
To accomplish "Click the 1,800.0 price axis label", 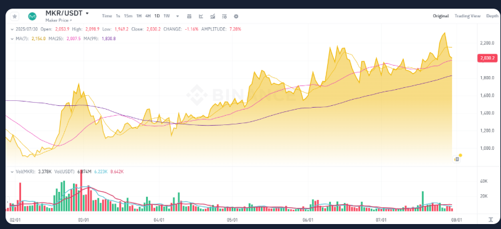I will [487, 78].
